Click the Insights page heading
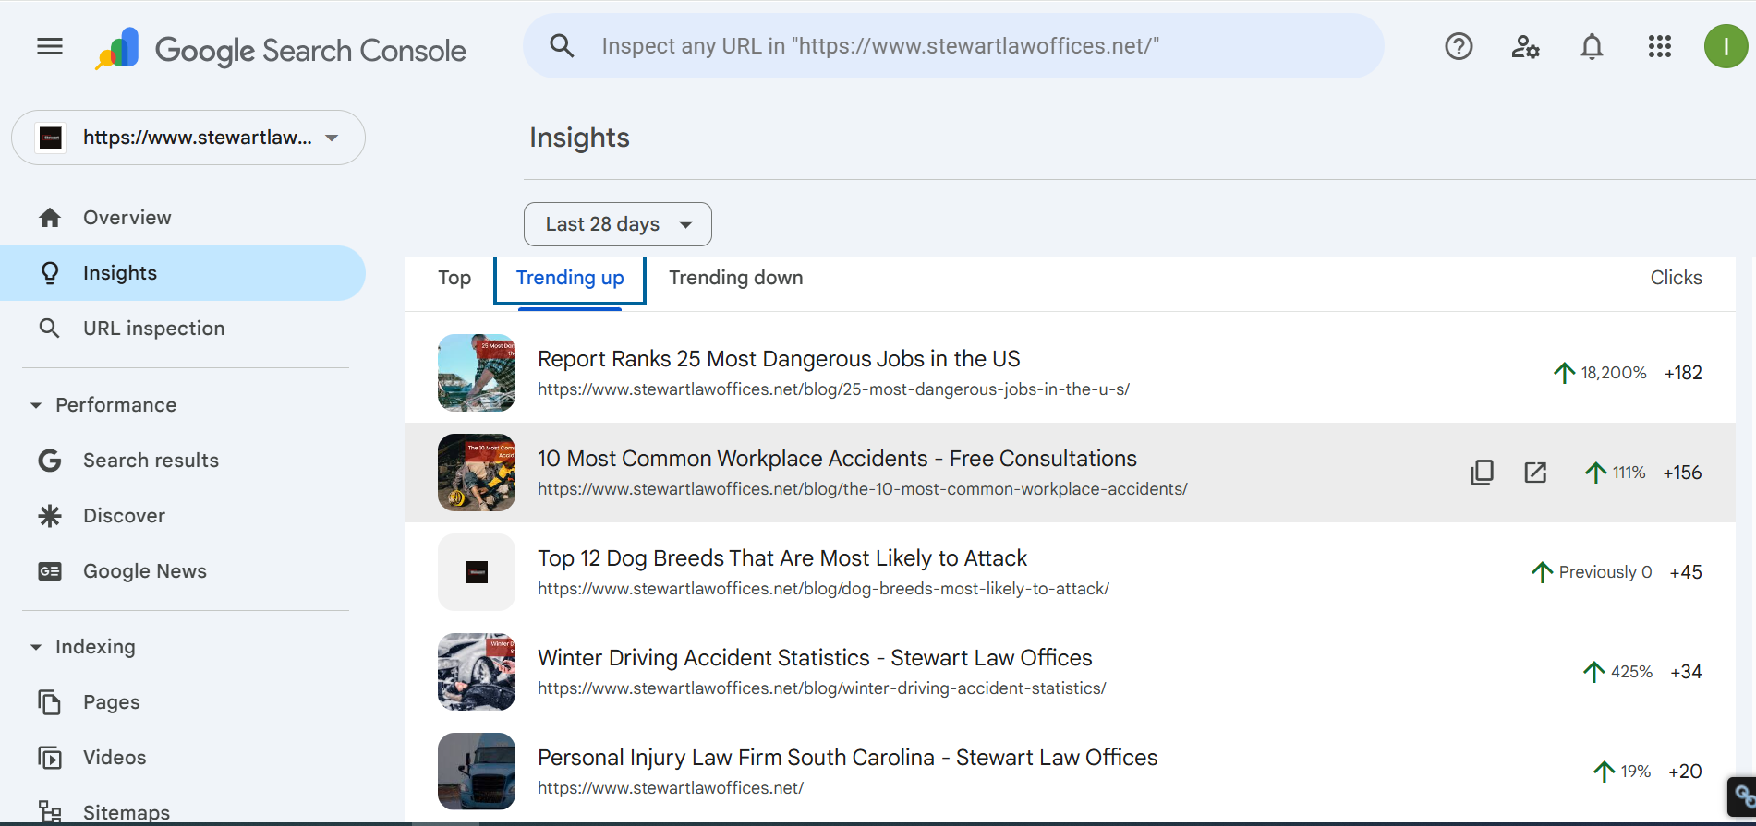This screenshot has height=826, width=1756. [x=579, y=138]
